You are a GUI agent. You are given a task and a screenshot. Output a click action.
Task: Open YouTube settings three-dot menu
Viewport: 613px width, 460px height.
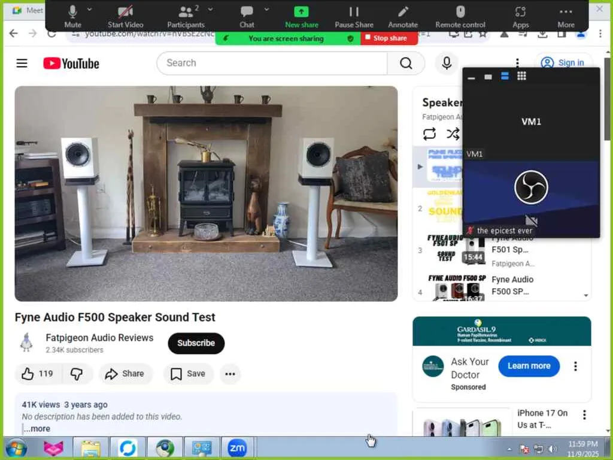(x=517, y=63)
